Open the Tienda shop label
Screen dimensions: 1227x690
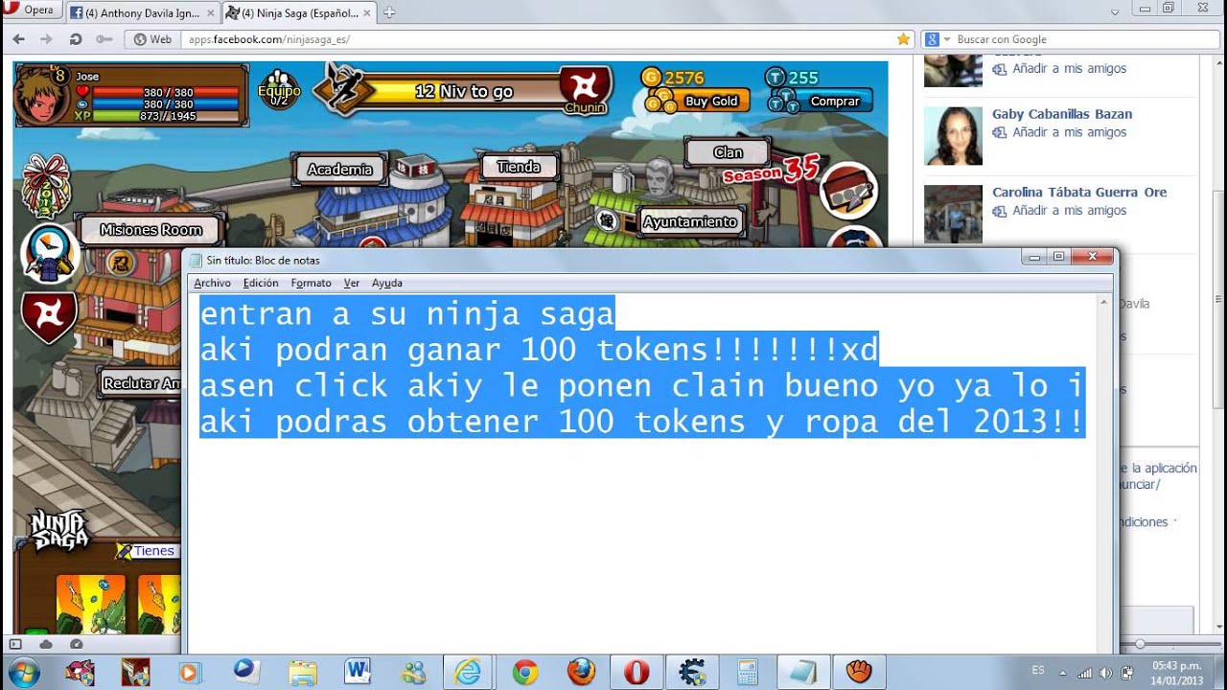click(519, 166)
